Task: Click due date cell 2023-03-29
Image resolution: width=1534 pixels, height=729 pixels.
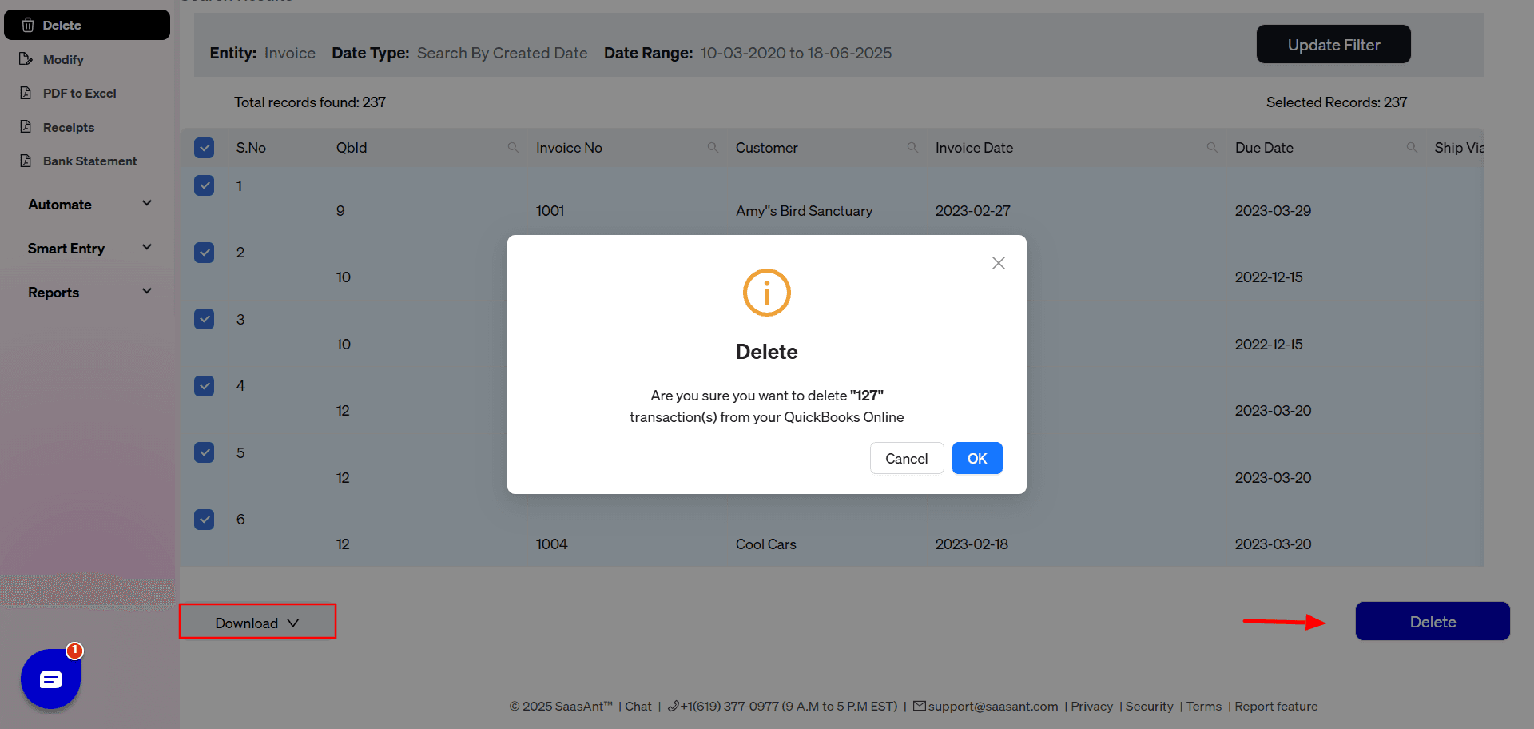Action: tap(1274, 211)
